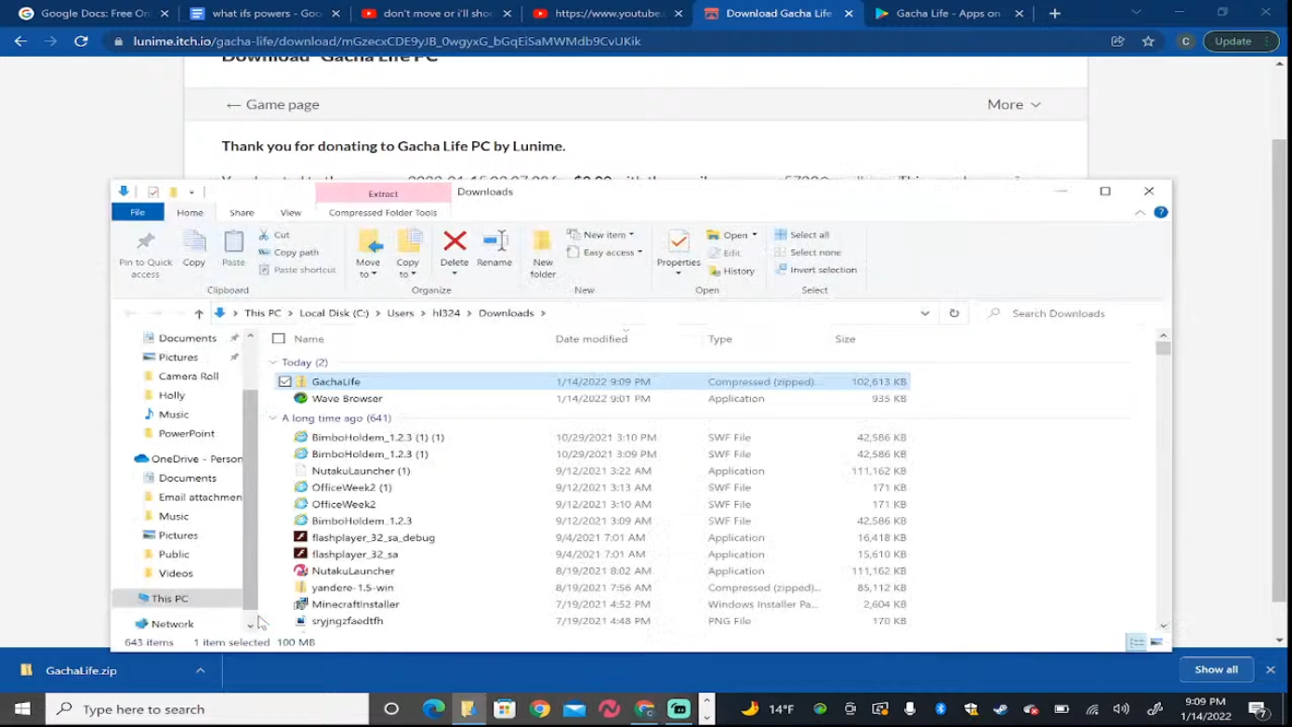The height and width of the screenshot is (727, 1292).
Task: Switch to the Home ribbon tab
Action: click(x=190, y=213)
